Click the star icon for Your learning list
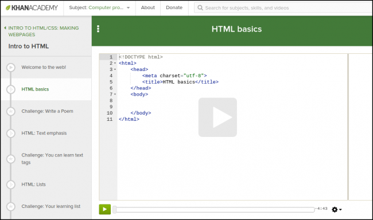373x220 pixels. 11,206
